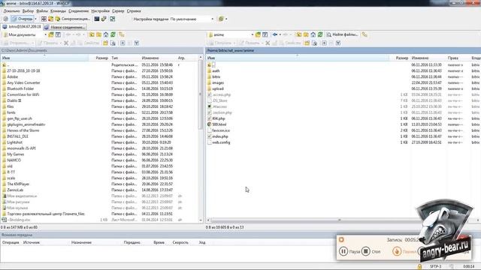Viewport: 481px width, 270px height.
Task: Launch the Open in PuTTY icon
Action: coord(104,19)
